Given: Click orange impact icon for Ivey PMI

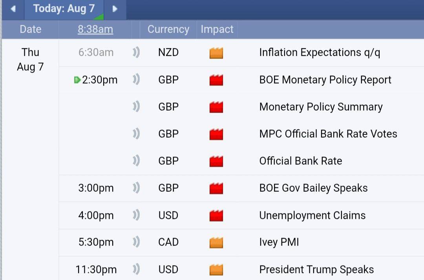Looking at the screenshot, I should 216,242.
